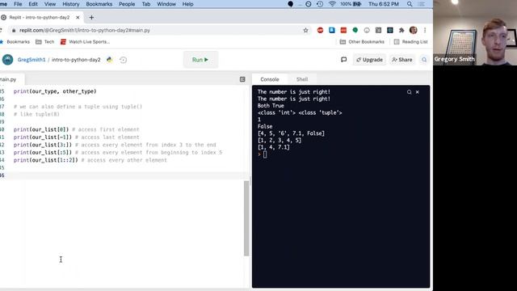This screenshot has width=517, height=291.
Task: Click the Share button
Action: (x=402, y=60)
